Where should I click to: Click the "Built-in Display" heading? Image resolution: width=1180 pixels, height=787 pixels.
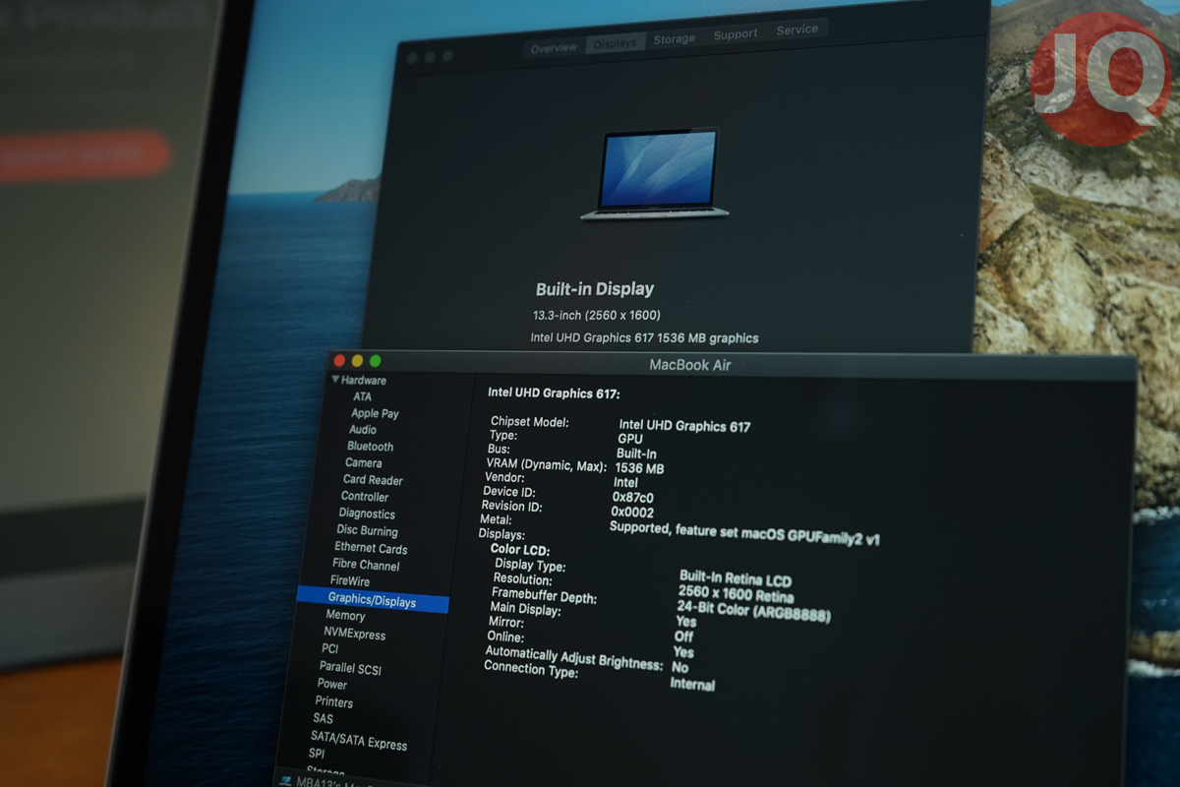pyautogui.click(x=595, y=289)
